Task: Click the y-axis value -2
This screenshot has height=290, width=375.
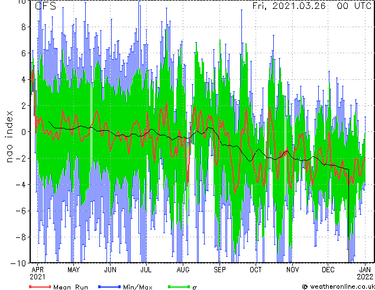Action: [x=21, y=158]
